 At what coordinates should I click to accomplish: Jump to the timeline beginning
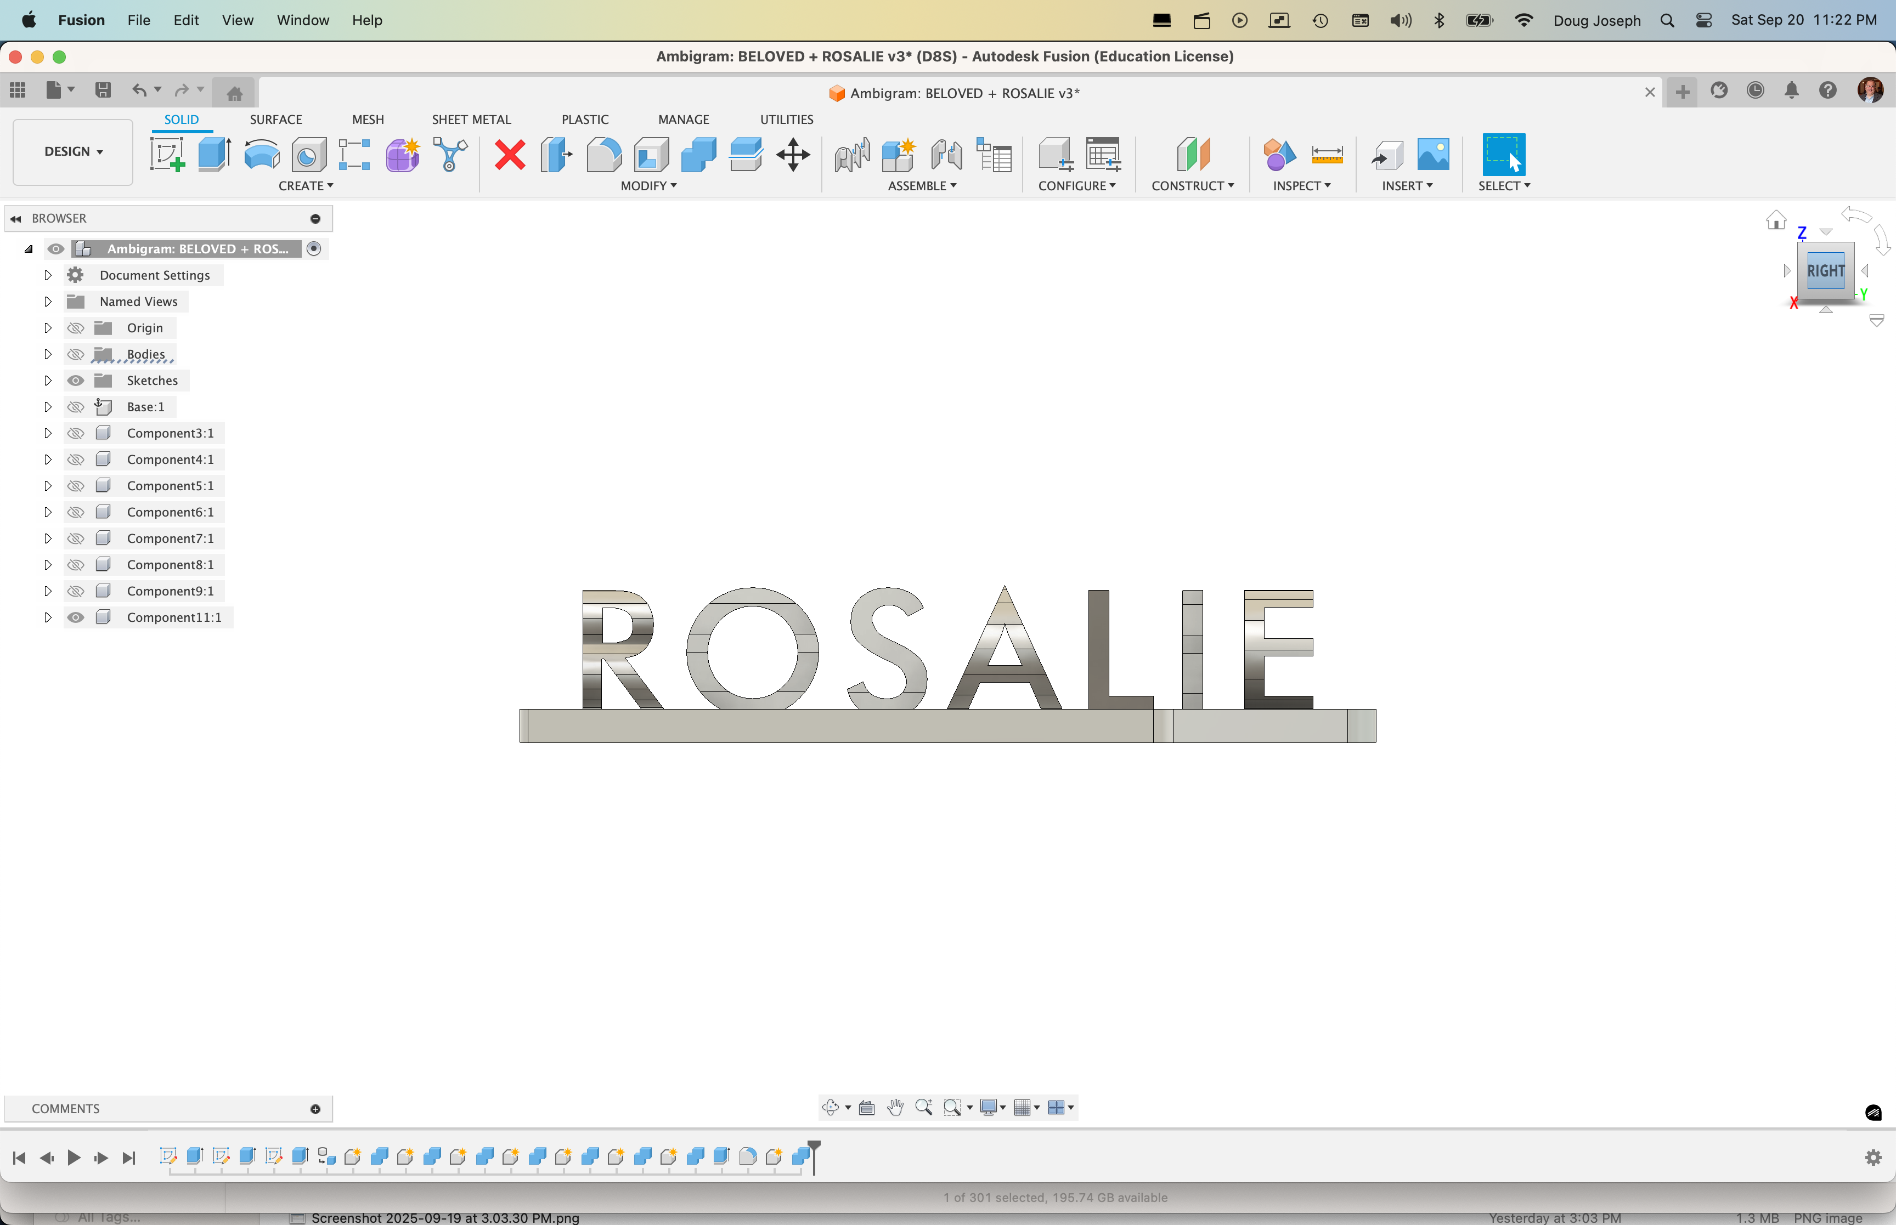click(19, 1158)
